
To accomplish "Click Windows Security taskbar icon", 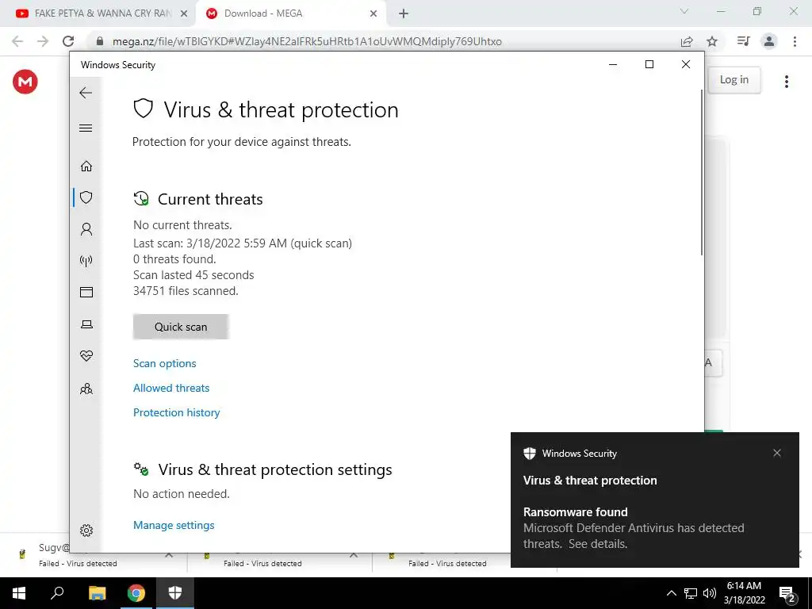I will coord(175,593).
